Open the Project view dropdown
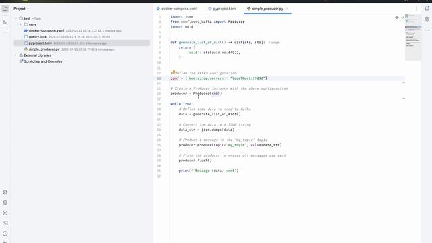432x243 pixels. point(21,9)
